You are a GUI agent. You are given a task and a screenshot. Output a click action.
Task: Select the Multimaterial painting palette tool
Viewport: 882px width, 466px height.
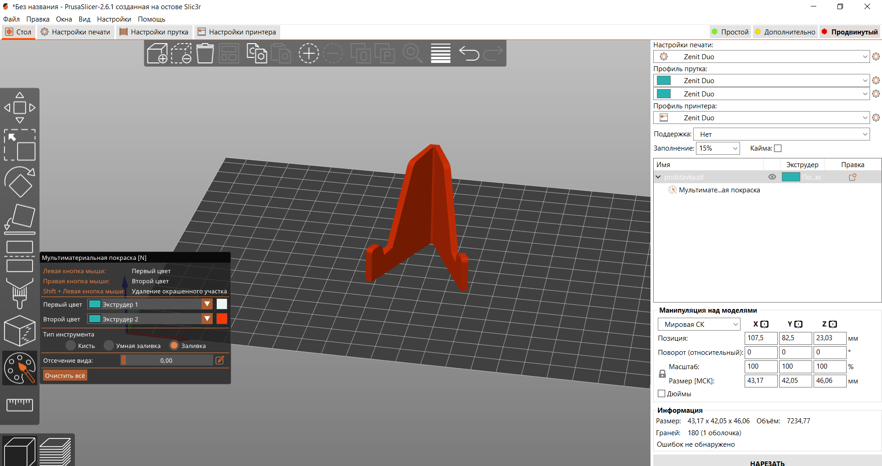tap(20, 368)
